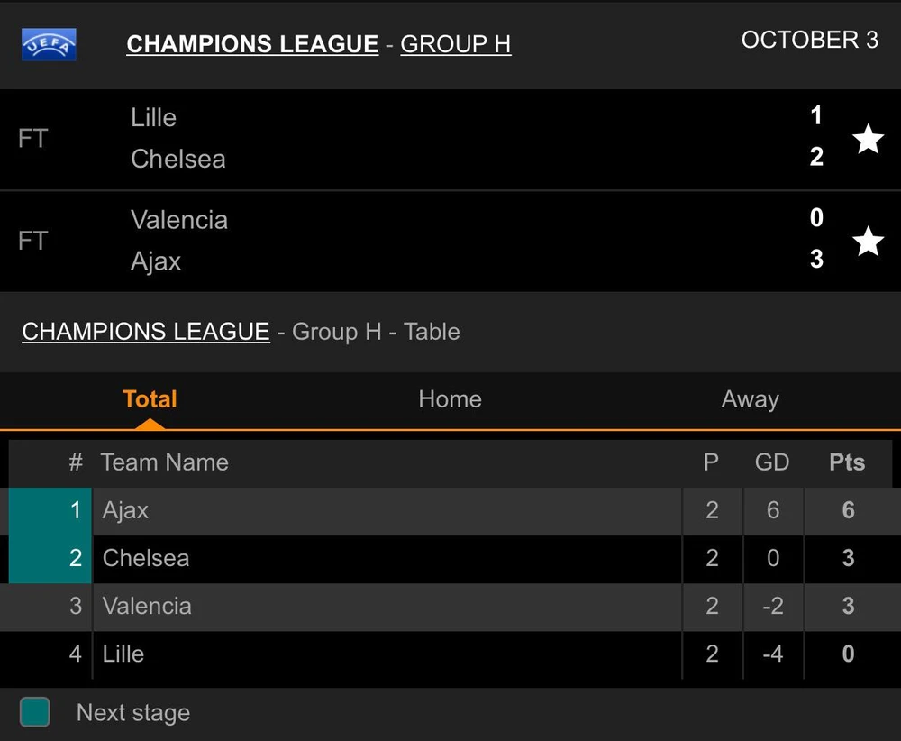The height and width of the screenshot is (741, 901).
Task: Star the Lille vs Chelsea match
Action: 868,139
